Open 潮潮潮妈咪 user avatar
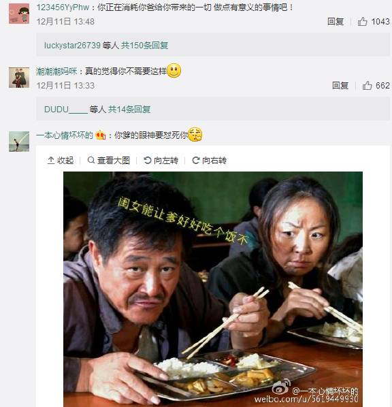The height and width of the screenshot is (407, 392). 19,78
